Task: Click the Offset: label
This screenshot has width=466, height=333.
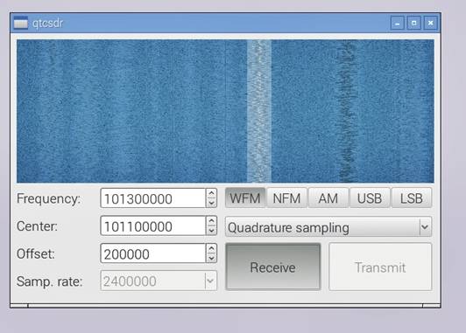Action: [36, 253]
